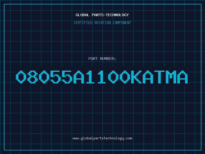Screen dimensions: 205x154
Task: Click the GLOBAL PARTS-TECHNOLOGY heading
Action: coord(102,15)
